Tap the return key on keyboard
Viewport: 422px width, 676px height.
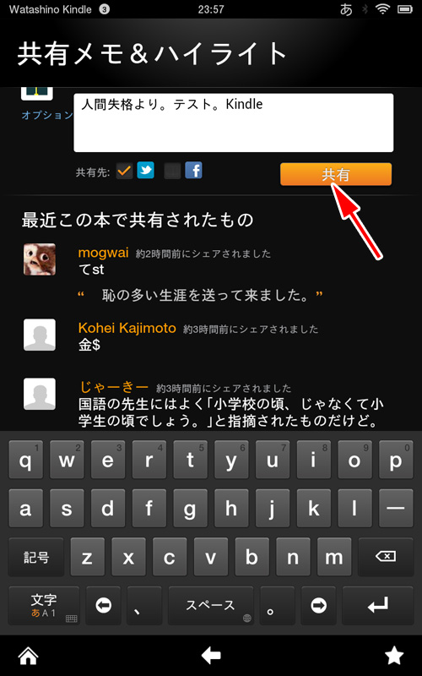point(377,606)
